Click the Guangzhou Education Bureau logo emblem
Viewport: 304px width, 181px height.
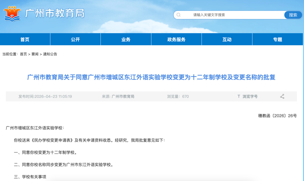tap(12, 13)
